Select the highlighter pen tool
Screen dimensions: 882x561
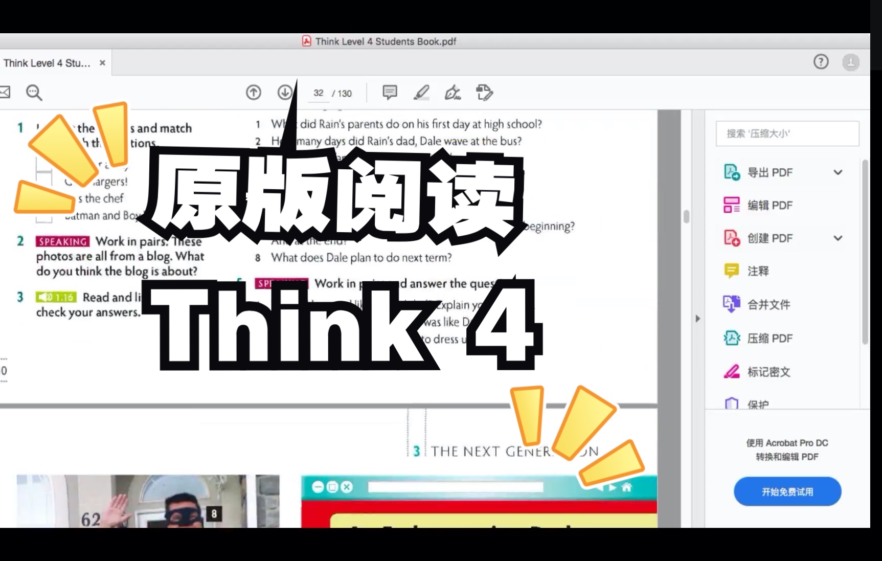(421, 93)
